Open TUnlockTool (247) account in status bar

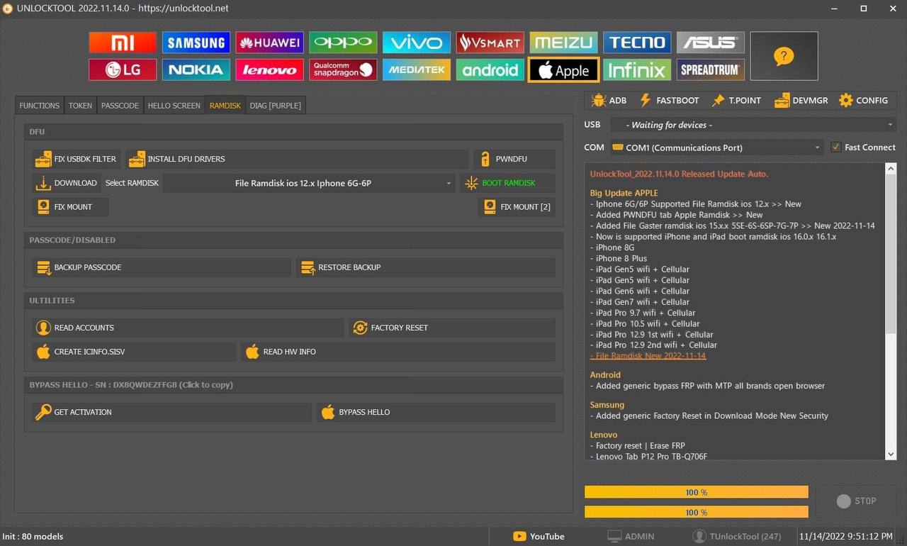(737, 536)
